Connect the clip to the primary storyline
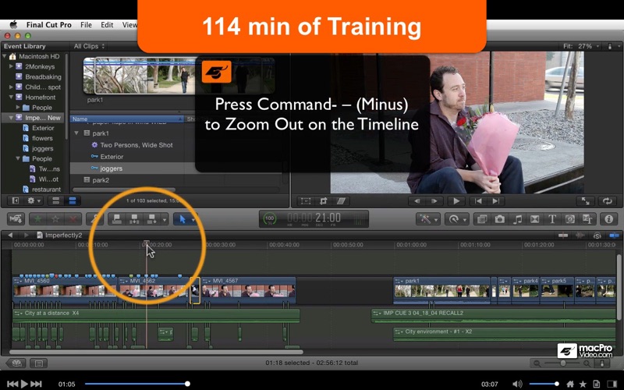624x390 pixels. pyautogui.click(x=117, y=219)
